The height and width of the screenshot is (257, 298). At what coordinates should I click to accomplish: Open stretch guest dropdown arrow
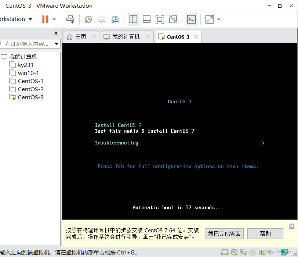(x=219, y=19)
